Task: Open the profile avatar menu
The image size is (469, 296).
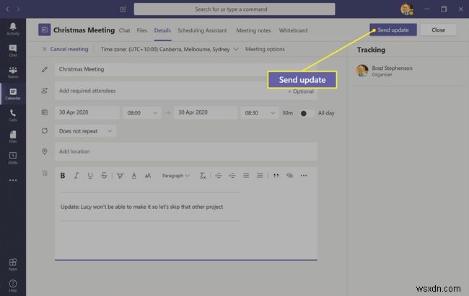Action: pyautogui.click(x=407, y=9)
